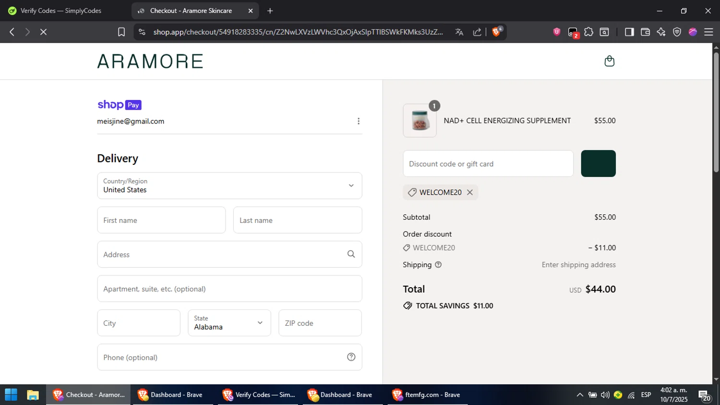Switch to ftemfg.com - Brave taskbar window

427,395
